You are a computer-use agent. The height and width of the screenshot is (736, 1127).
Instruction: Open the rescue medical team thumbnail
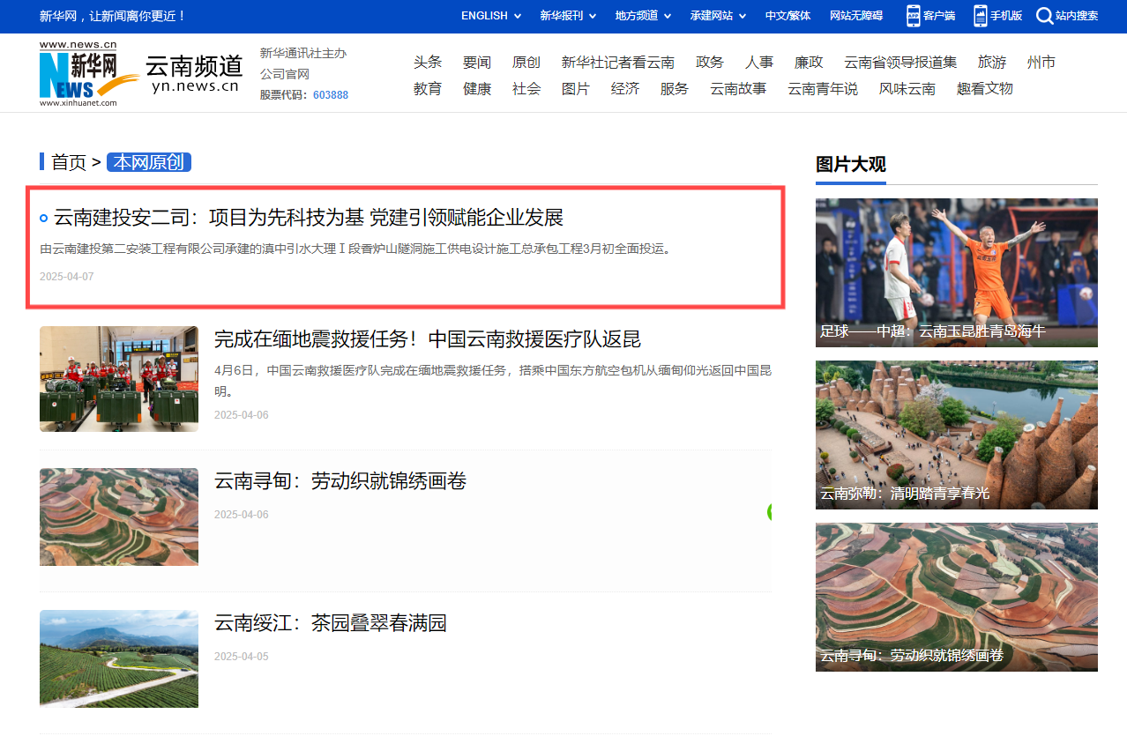pos(119,379)
